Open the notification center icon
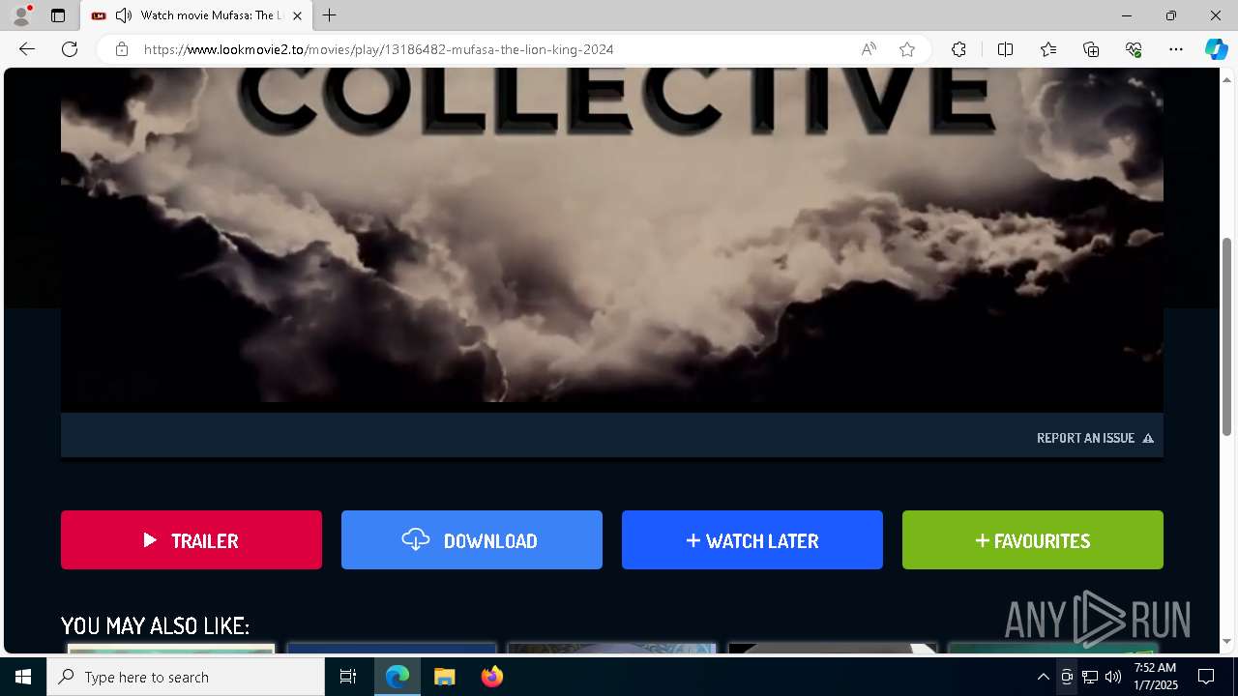 [x=1206, y=677]
